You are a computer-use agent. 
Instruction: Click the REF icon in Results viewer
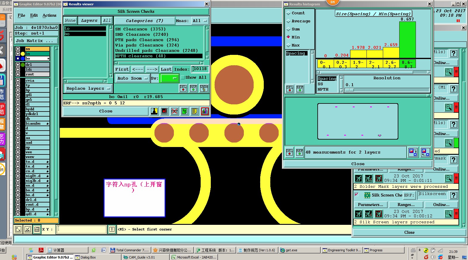click(193, 88)
